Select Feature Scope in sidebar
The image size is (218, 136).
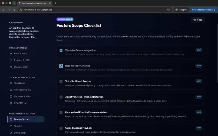click(x=26, y=119)
